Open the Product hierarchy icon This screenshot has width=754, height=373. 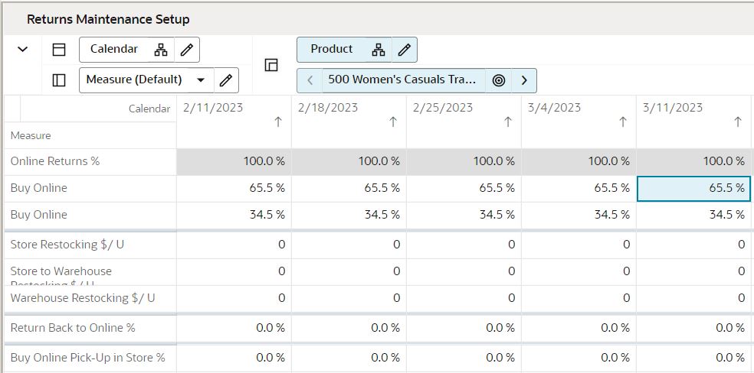(x=379, y=50)
